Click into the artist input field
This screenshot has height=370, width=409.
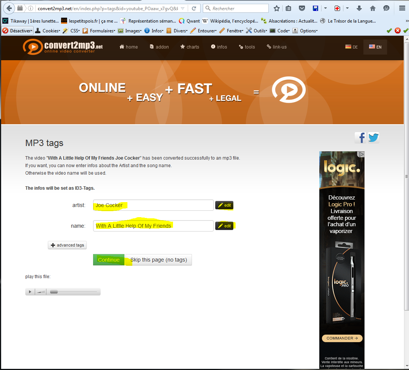(x=153, y=205)
